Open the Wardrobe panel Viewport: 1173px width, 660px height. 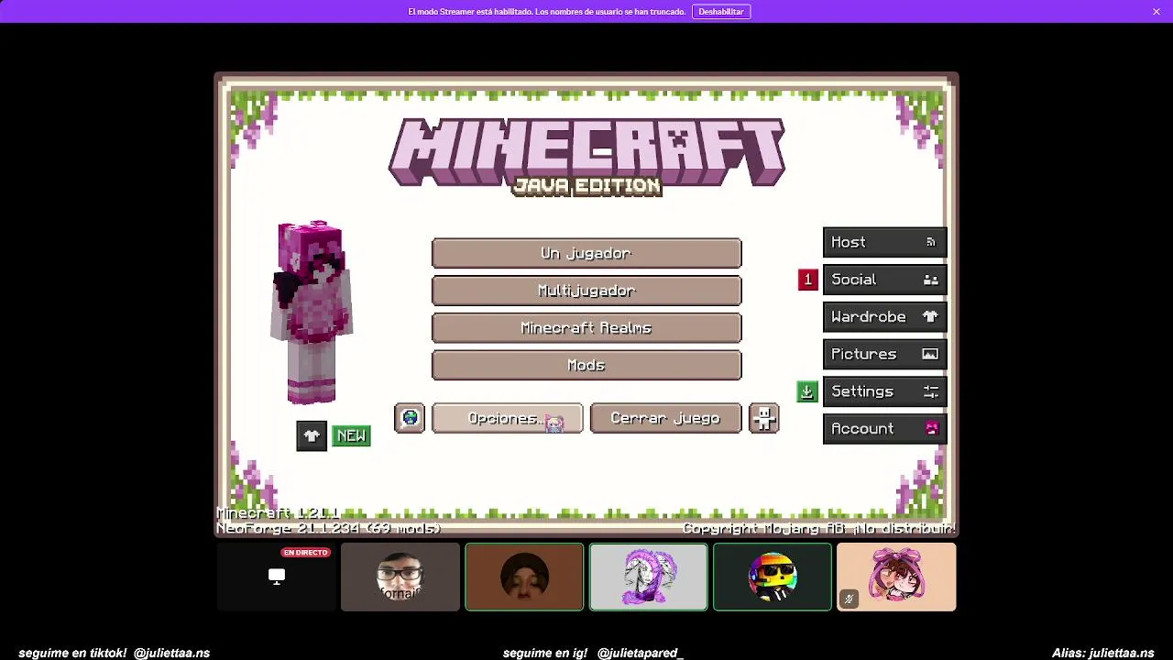click(x=884, y=317)
